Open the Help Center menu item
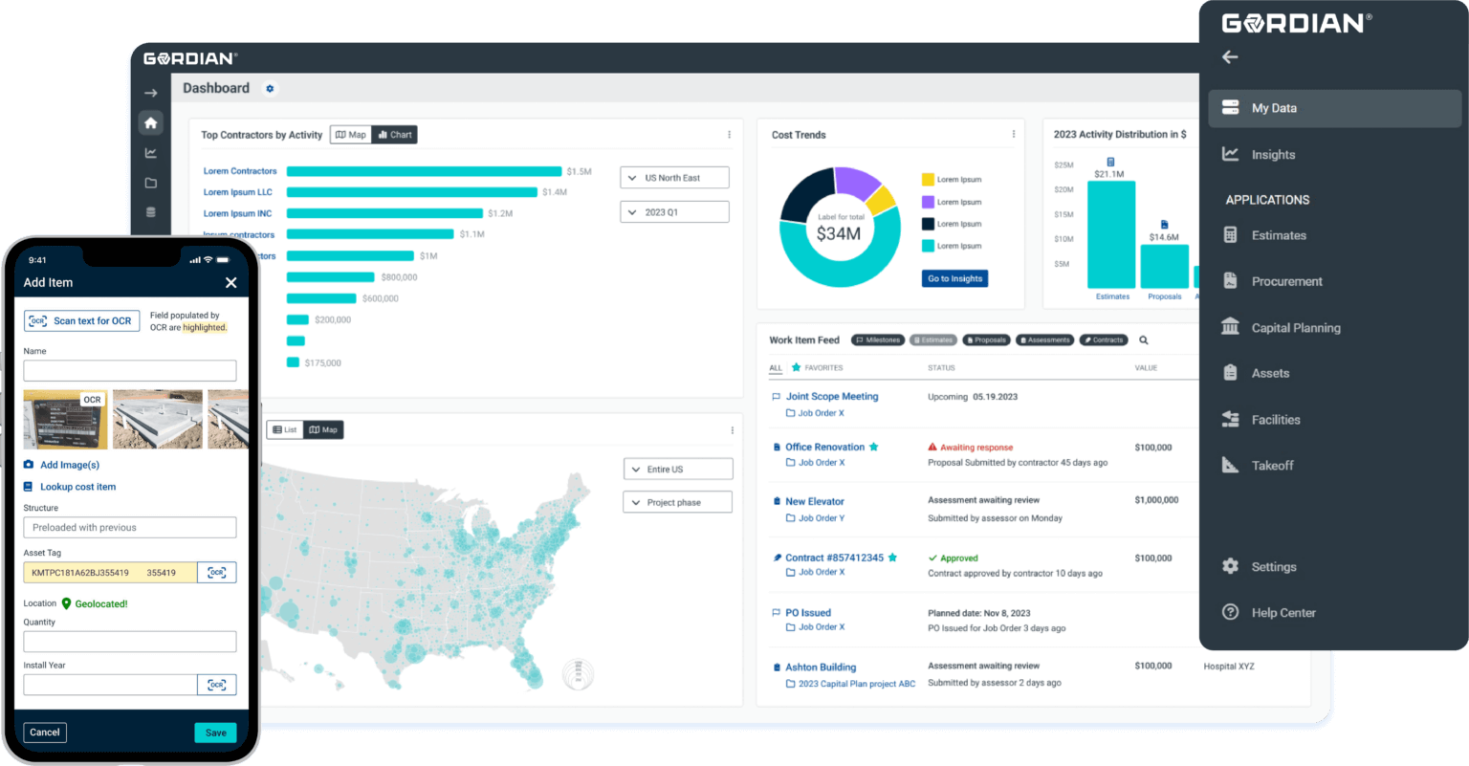 (1283, 613)
